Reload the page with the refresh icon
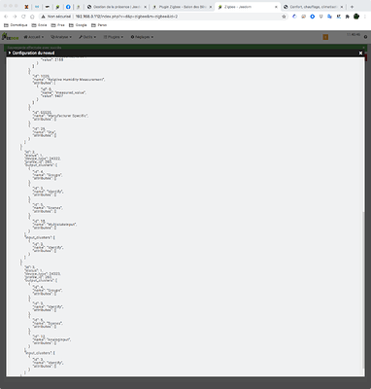The width and height of the screenshot is (371, 389). [23, 17]
